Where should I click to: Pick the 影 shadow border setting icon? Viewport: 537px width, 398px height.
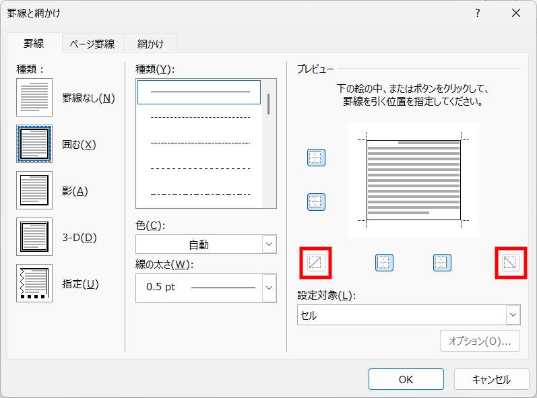click(34, 191)
